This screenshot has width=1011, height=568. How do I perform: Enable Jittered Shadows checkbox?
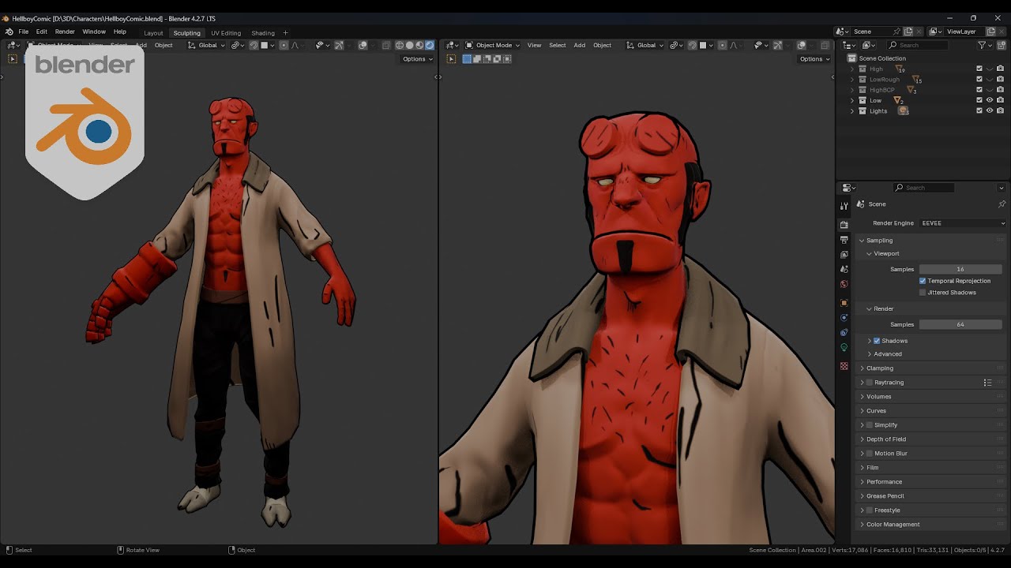923,293
